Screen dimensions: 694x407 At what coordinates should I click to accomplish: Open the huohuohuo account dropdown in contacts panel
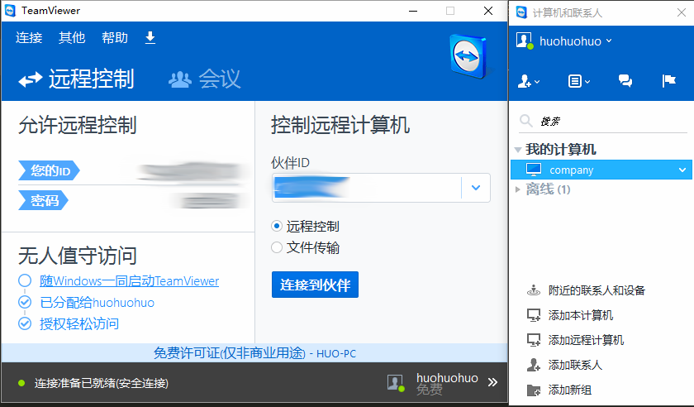coord(575,41)
